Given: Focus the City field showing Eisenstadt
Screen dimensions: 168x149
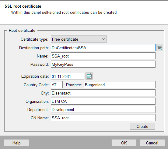Looking at the screenshot, I should (x=103, y=93).
